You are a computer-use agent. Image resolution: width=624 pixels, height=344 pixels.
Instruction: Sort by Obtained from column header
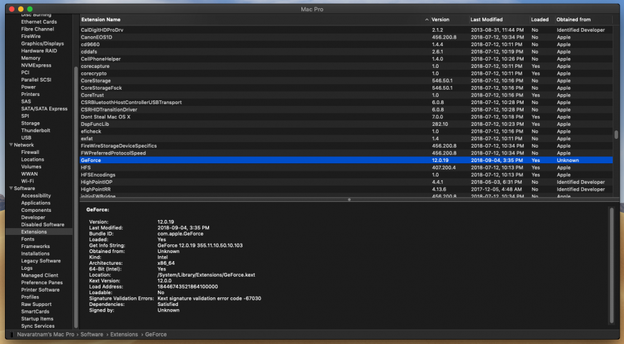(573, 19)
